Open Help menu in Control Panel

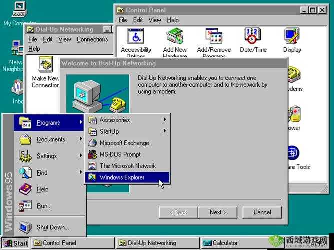coord(173,20)
